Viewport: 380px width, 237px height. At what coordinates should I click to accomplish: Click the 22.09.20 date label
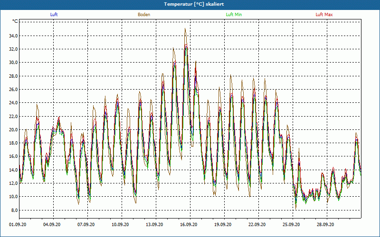click(x=257, y=225)
